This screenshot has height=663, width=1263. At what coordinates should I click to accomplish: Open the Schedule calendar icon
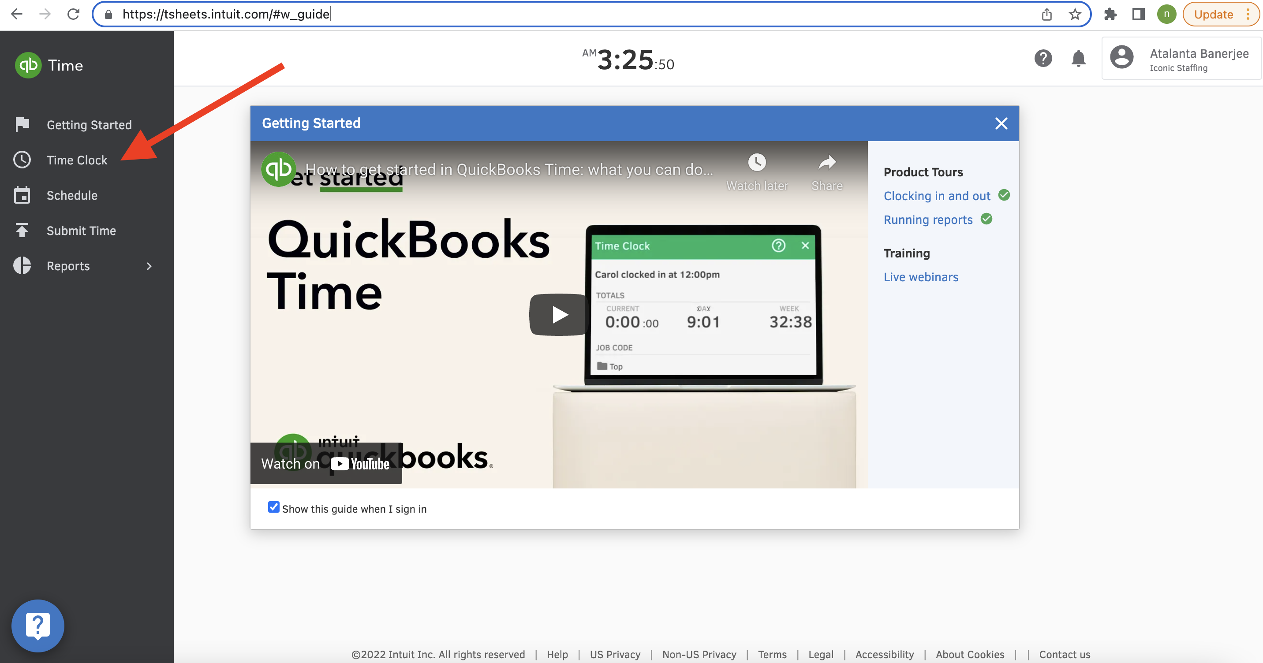[22, 194]
